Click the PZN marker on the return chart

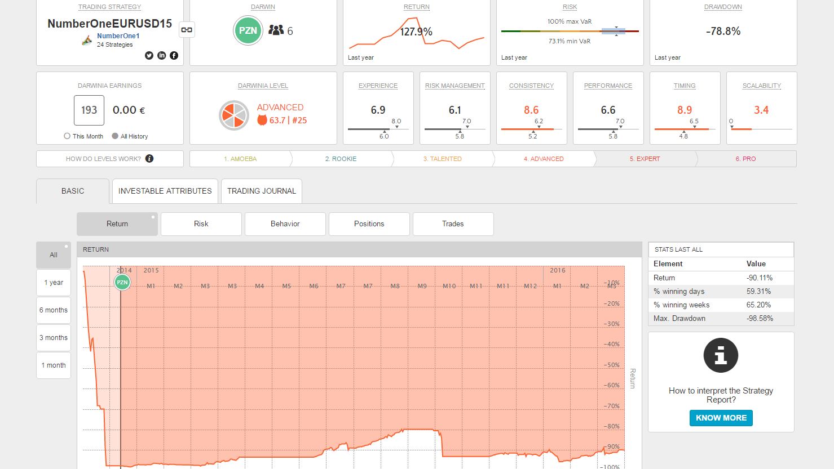coord(122,282)
